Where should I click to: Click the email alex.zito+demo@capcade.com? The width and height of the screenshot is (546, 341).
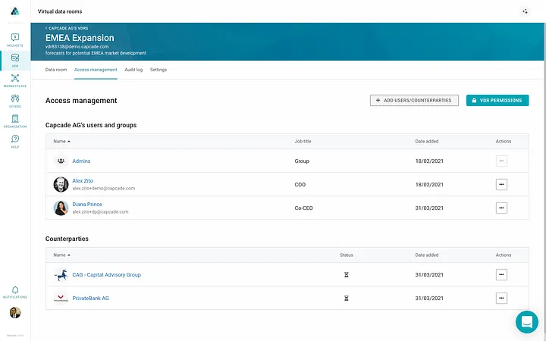click(x=103, y=188)
